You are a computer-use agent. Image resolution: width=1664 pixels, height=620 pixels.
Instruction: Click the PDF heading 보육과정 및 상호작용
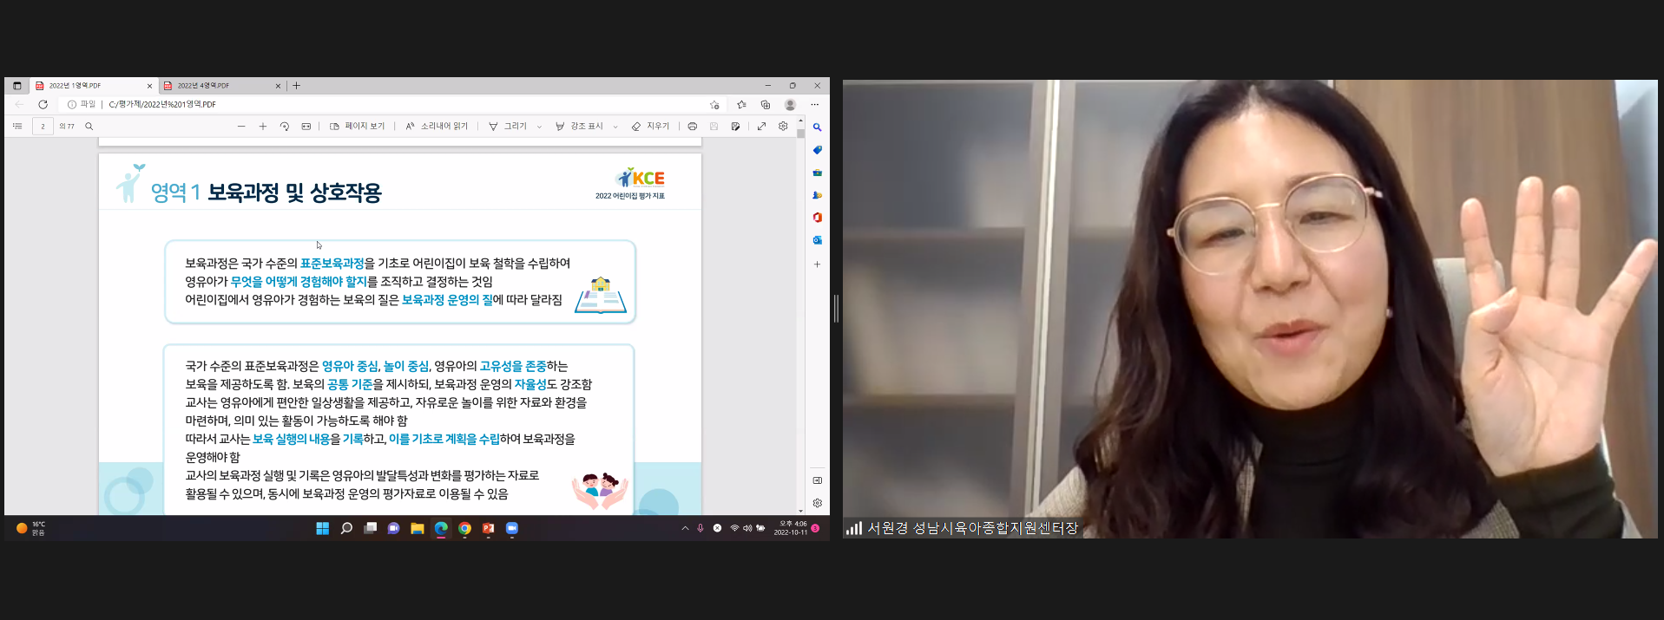click(x=295, y=193)
